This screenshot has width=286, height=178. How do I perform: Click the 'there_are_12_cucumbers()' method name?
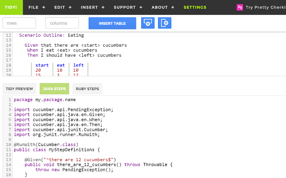coord(89,165)
